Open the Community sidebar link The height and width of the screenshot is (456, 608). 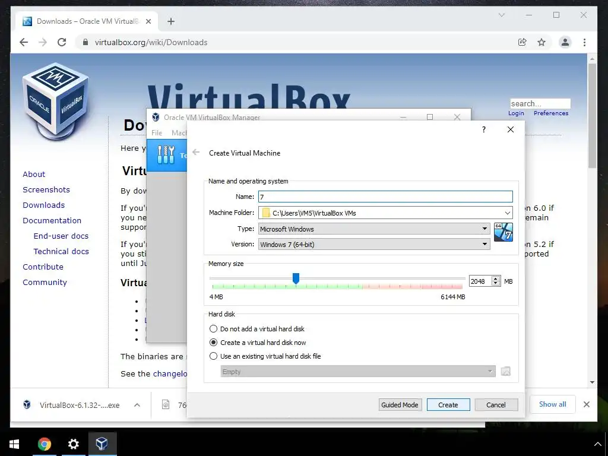point(45,282)
